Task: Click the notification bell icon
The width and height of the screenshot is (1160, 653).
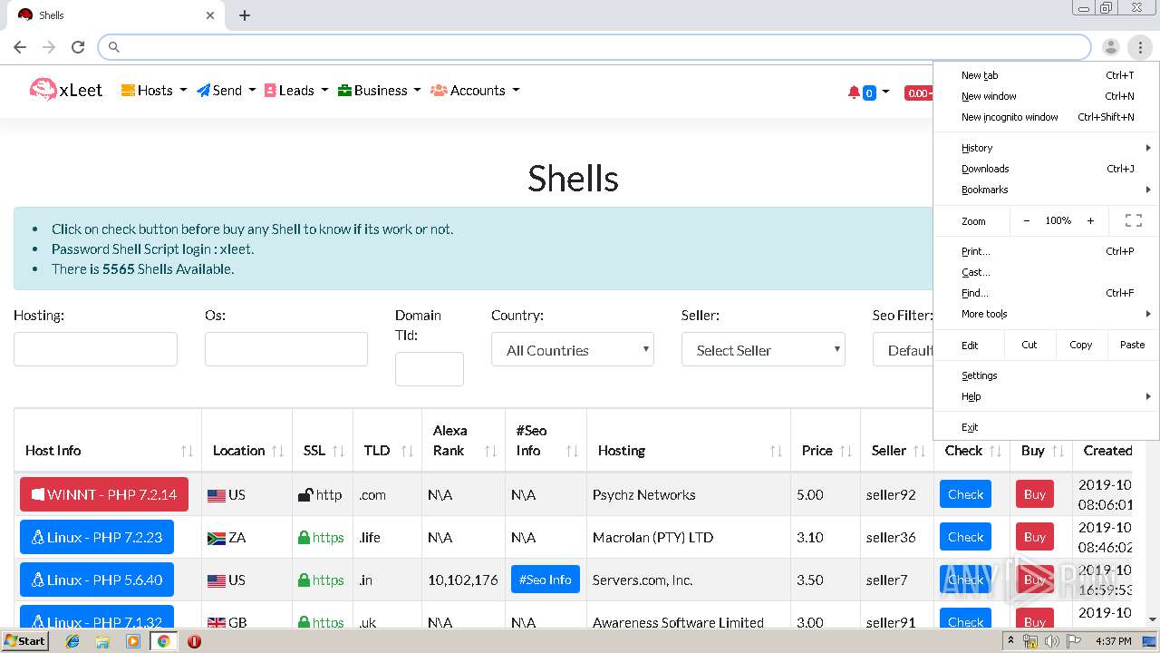Action: pyautogui.click(x=854, y=92)
